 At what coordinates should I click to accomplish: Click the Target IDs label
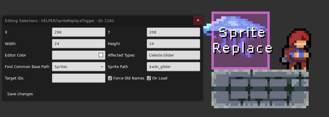click(x=14, y=78)
